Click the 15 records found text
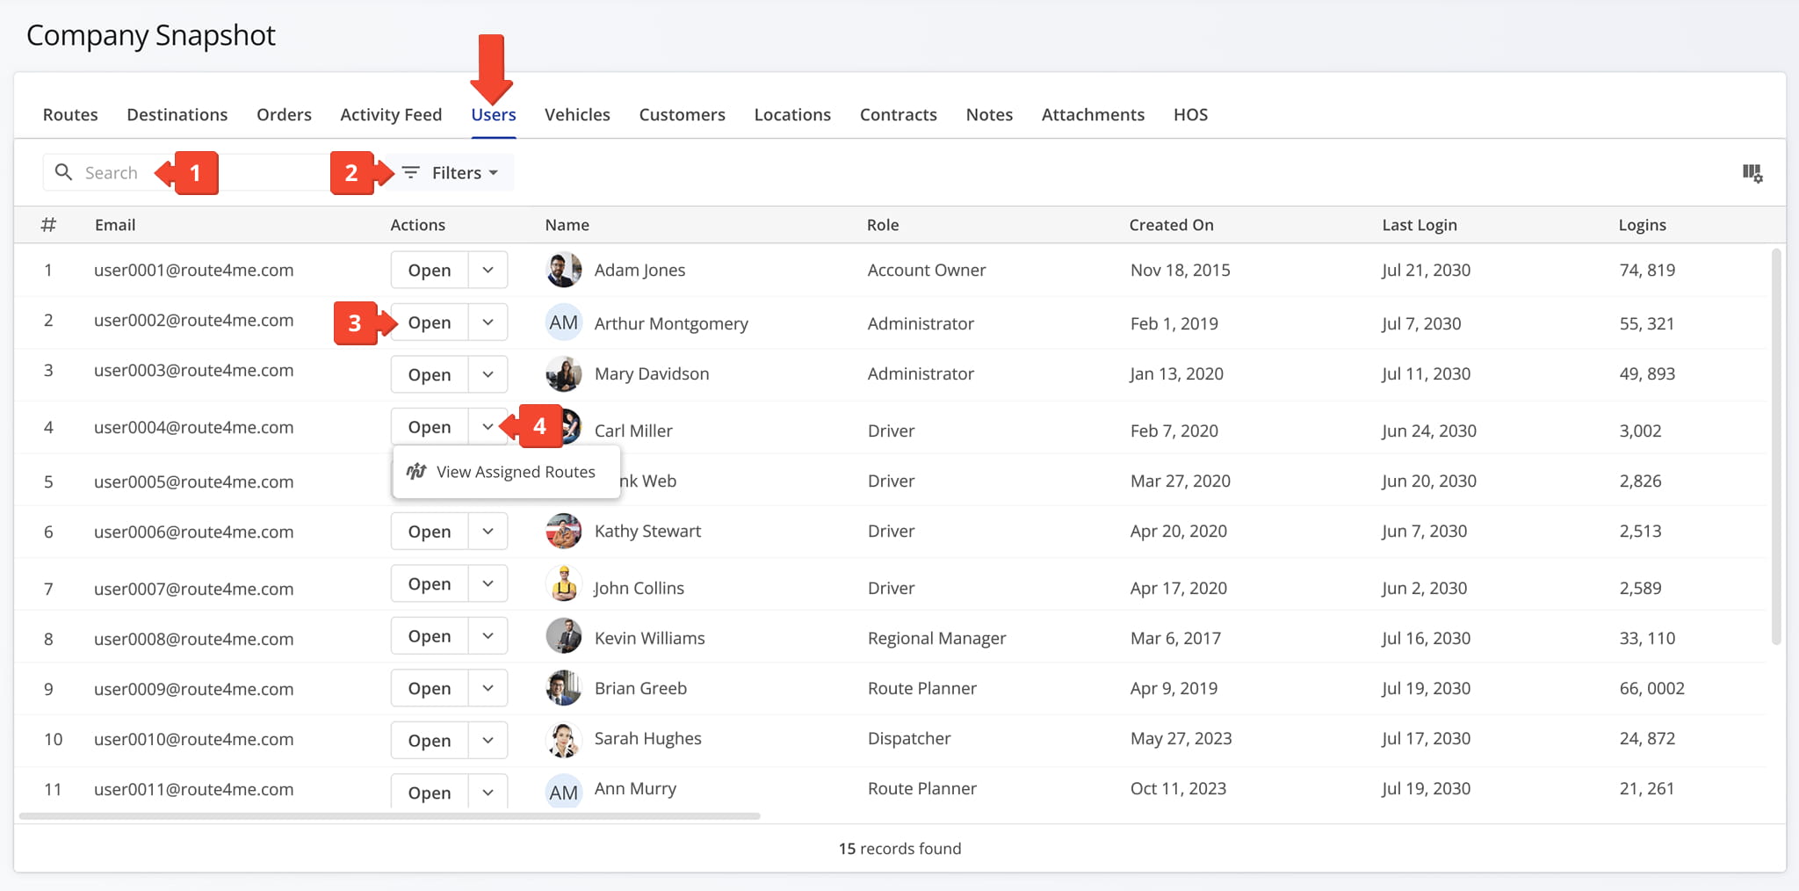Viewport: 1799px width, 891px height. coord(899,849)
